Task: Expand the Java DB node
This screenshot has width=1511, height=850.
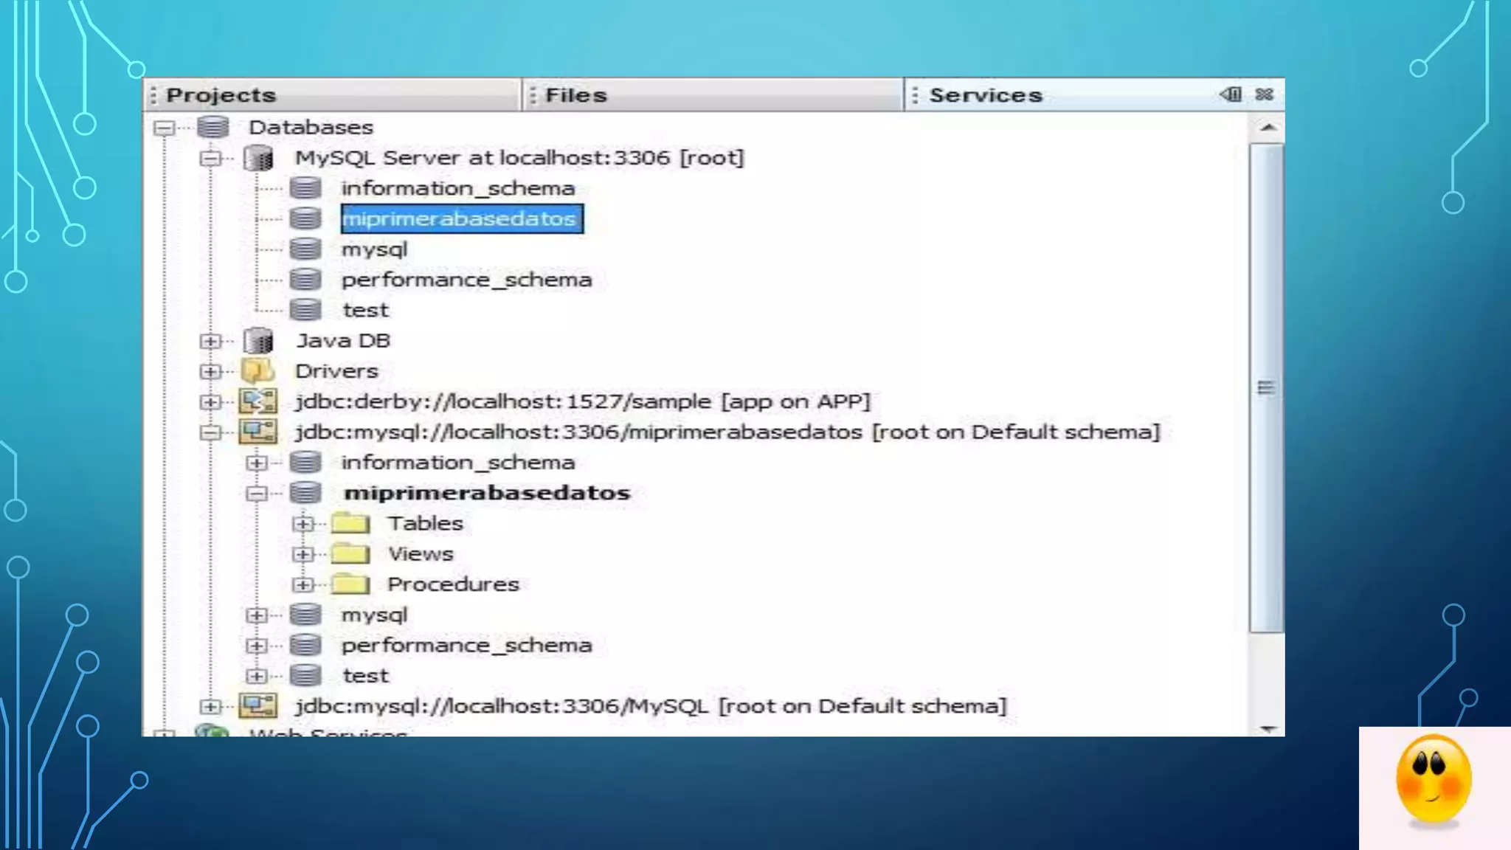Action: click(211, 341)
